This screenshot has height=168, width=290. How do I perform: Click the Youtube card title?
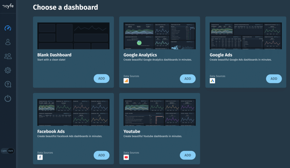[132, 132]
